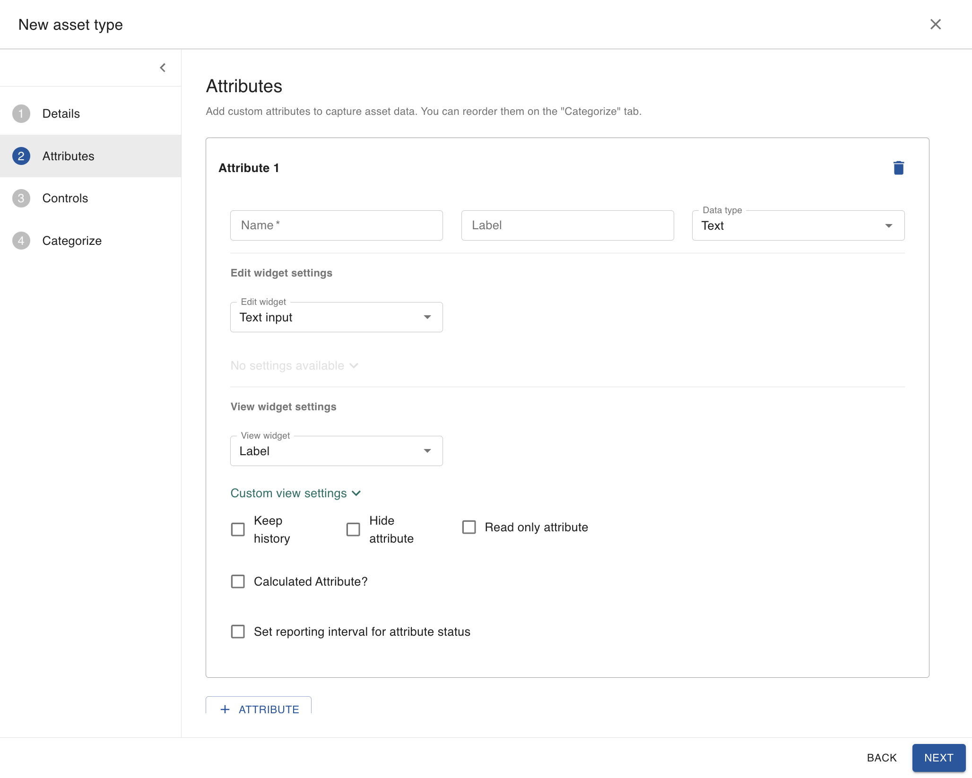Click the plus icon on Attribute button
Viewport: 972px width, 778px height.
pyautogui.click(x=225, y=709)
